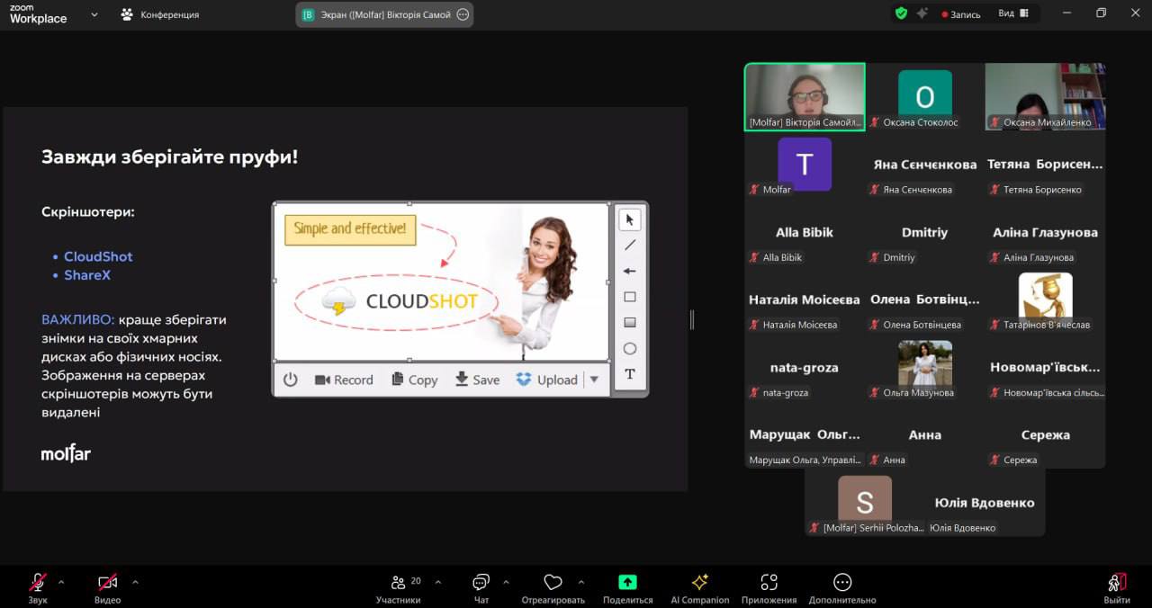
Task: Select the arrow cursor tool in CloudShot
Action: coord(630,219)
